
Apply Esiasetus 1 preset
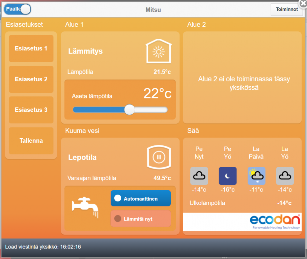click(x=31, y=49)
